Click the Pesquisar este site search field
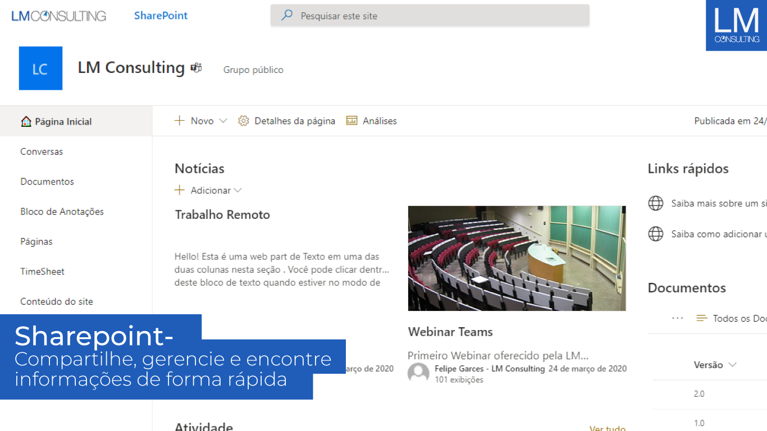This screenshot has height=431, width=767. pos(430,16)
